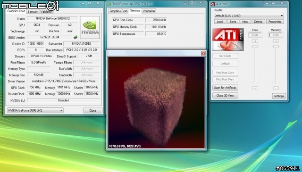
Task: Click the Set Clock button
Action: coord(225,56)
